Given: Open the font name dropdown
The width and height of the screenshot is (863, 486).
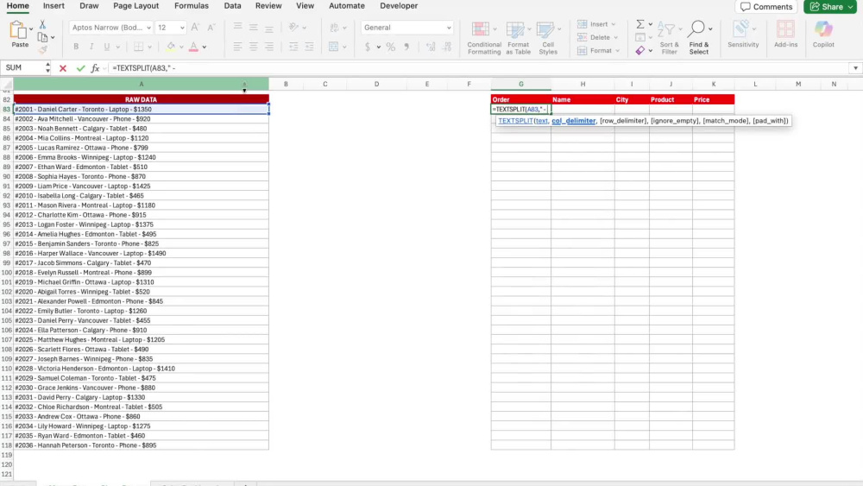Looking at the screenshot, I should tap(148, 28).
